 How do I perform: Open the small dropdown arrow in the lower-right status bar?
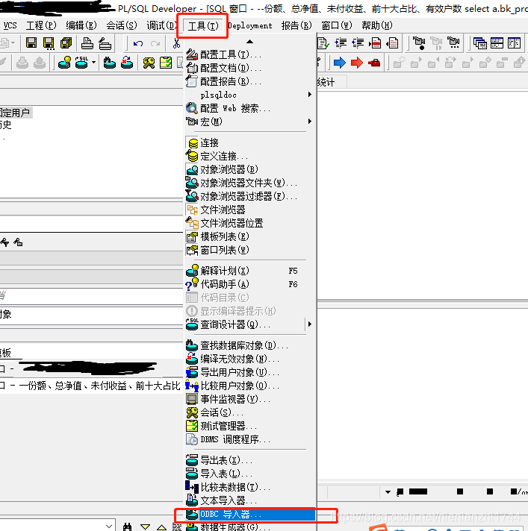click(388, 492)
